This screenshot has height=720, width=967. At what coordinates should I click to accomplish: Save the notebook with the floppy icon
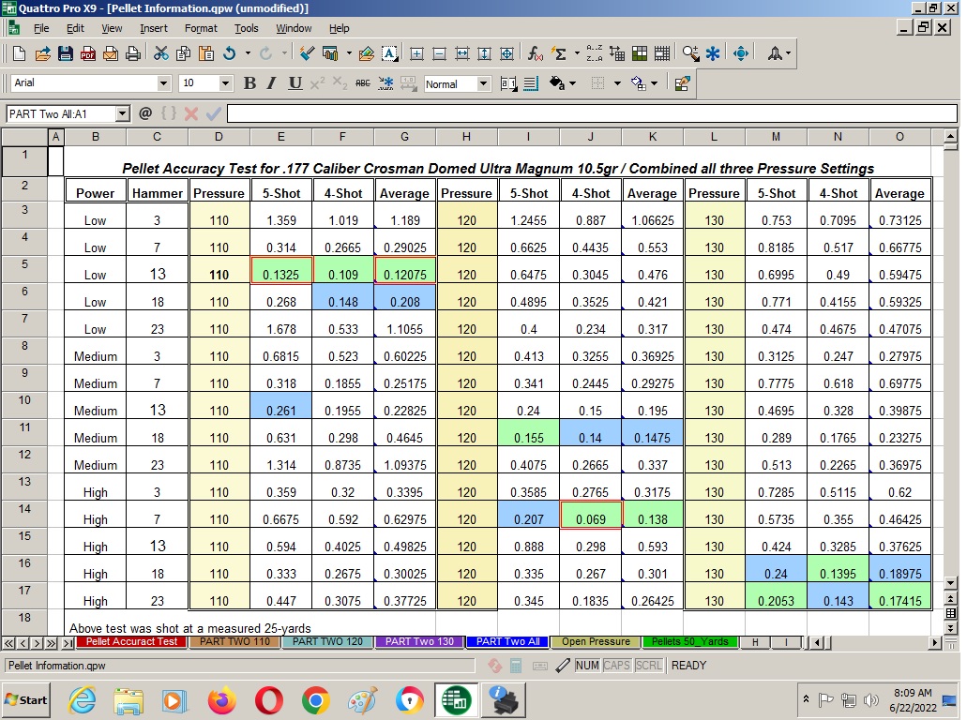[65, 53]
